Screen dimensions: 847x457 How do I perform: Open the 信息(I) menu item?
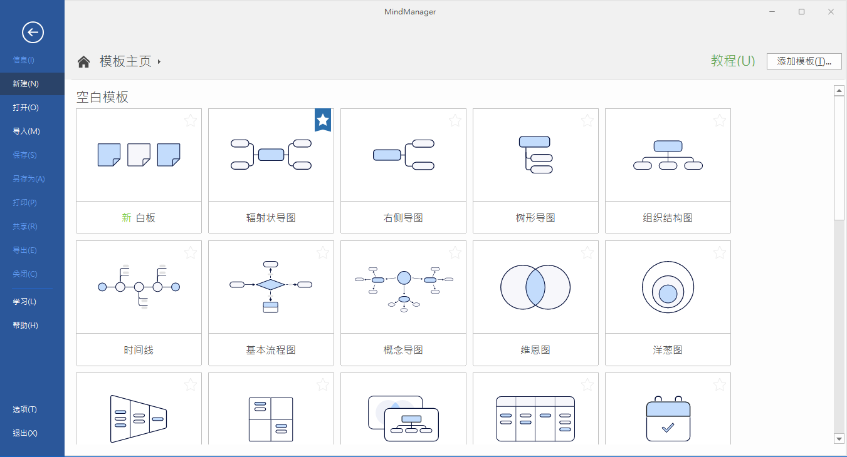click(32, 60)
